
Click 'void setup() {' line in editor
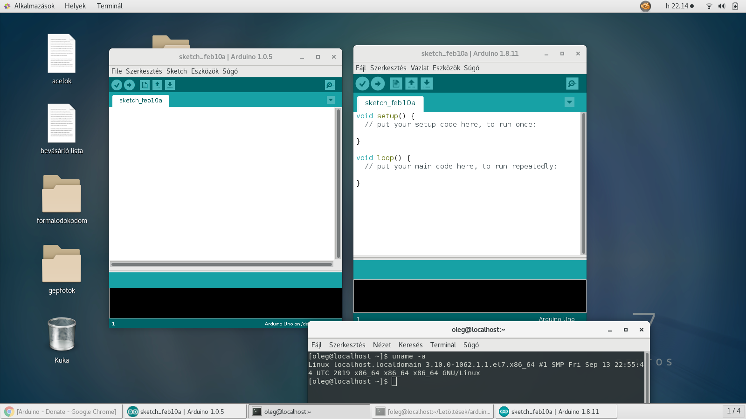pyautogui.click(x=385, y=116)
